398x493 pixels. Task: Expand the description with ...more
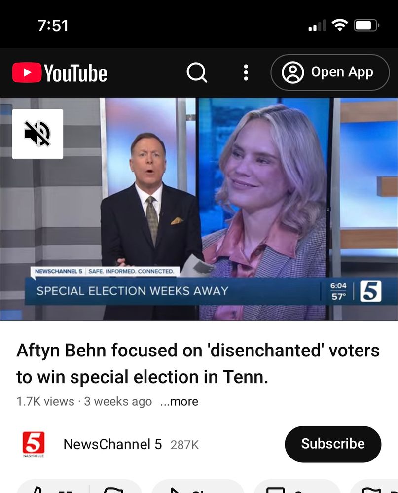[x=180, y=401]
